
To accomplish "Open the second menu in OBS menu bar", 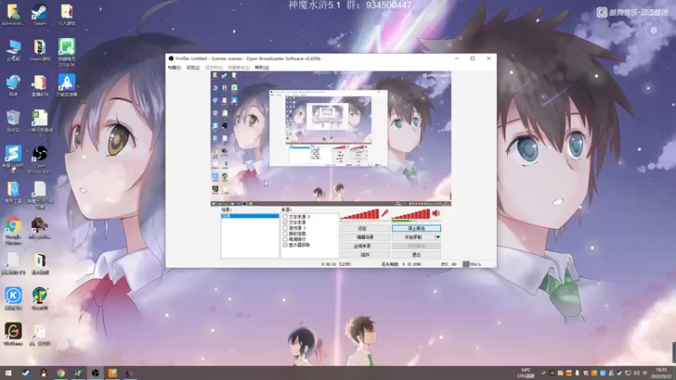I will point(193,68).
